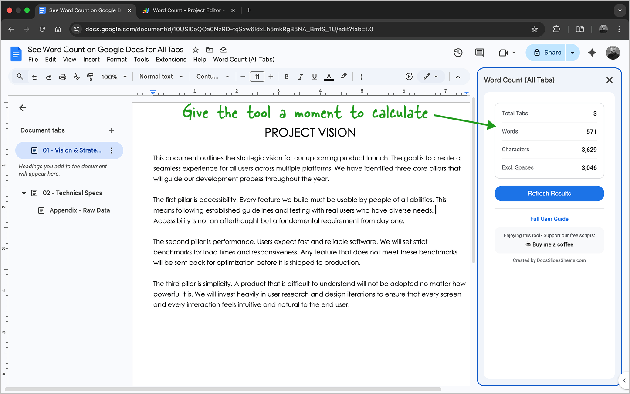
Task: Open the Full User Guide link
Action: click(x=549, y=219)
